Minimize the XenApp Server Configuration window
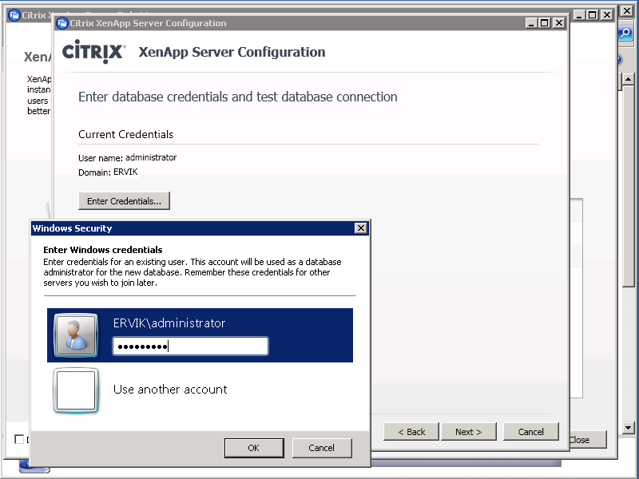 [x=530, y=23]
